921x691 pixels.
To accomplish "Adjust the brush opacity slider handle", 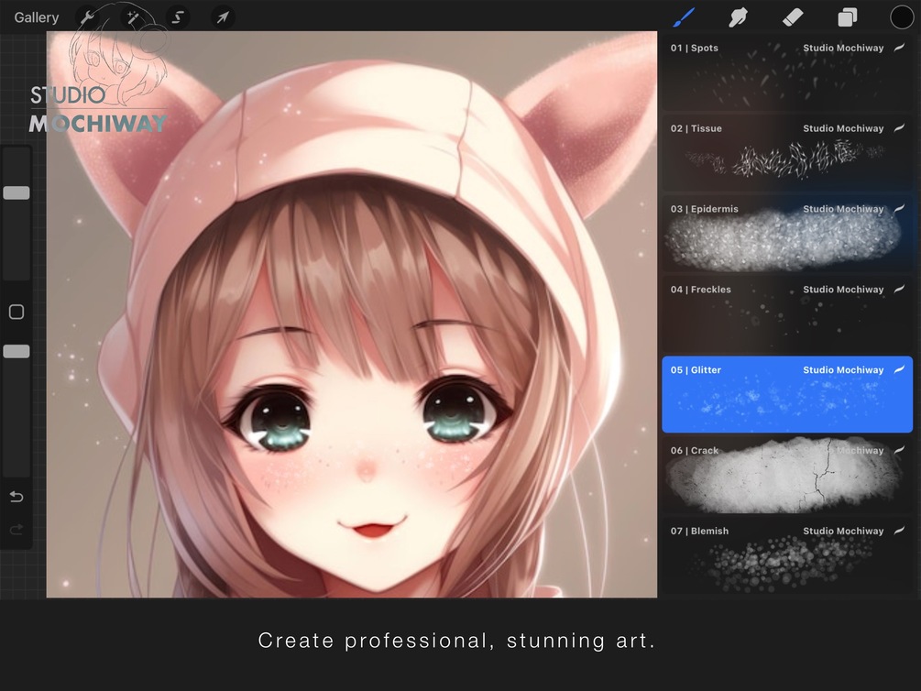I will point(16,351).
